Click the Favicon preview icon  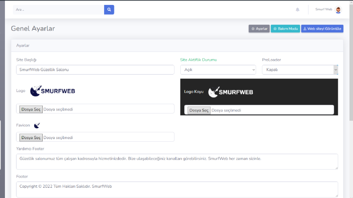click(x=37, y=125)
